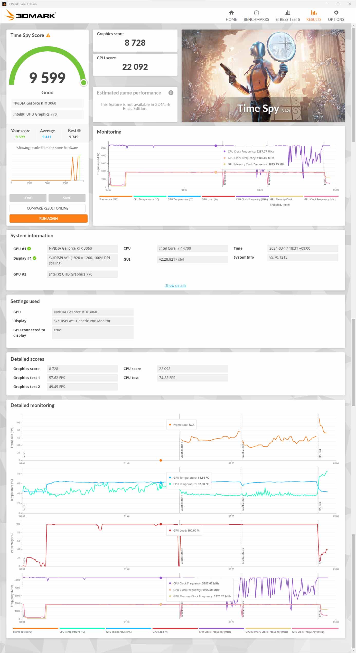Screen dimensions: 356x653
Task: Click the Generic PnP Monitor display setting
Action: coord(93,321)
